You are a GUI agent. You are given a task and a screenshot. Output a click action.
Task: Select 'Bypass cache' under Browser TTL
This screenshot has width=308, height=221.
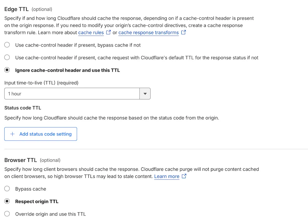point(7,189)
